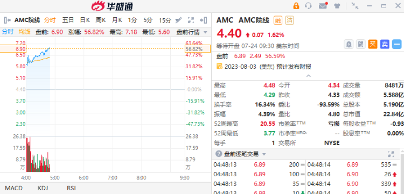
Task: Click the orange 买 buy button
Action: coord(373,45)
